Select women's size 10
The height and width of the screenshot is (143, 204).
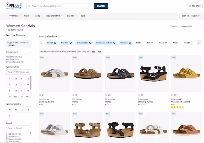pos(9,97)
